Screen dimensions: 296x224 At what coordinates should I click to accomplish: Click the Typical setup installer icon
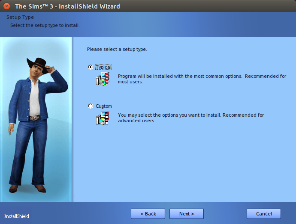[x=103, y=79]
